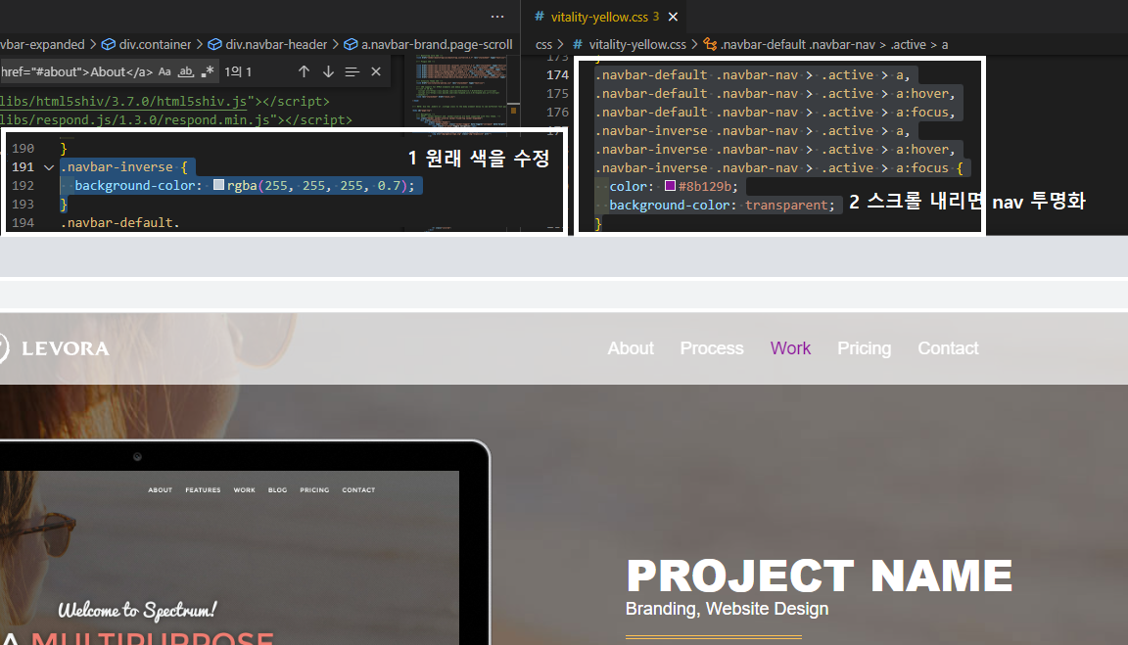This screenshot has height=645, width=1128.
Task: Close the vitality-yellow.css tab
Action: [673, 17]
